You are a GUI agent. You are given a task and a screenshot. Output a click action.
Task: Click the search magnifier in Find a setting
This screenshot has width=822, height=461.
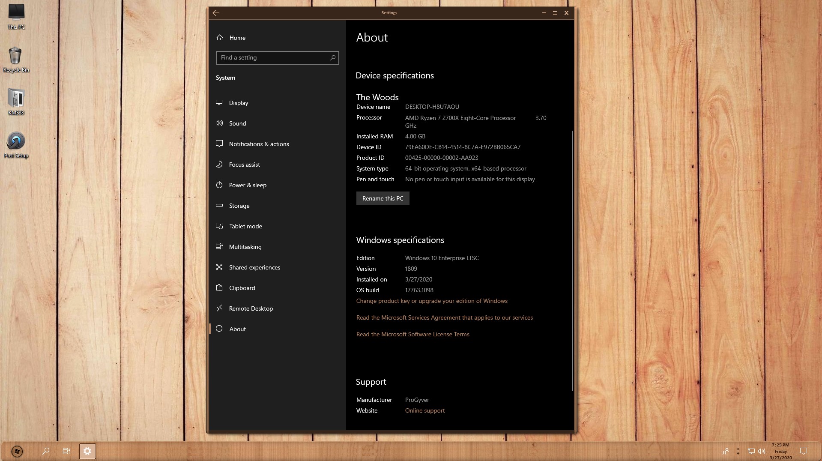coord(333,57)
